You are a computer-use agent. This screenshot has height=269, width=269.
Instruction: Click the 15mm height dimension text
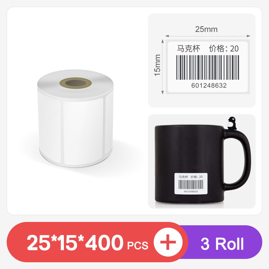pos(157,65)
